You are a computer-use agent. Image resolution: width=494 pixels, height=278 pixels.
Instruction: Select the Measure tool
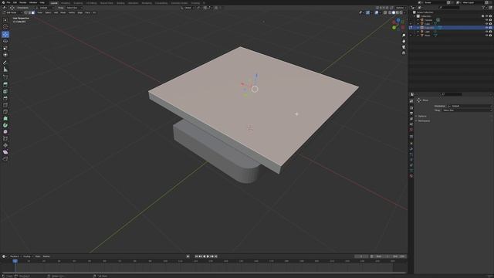click(x=5, y=69)
